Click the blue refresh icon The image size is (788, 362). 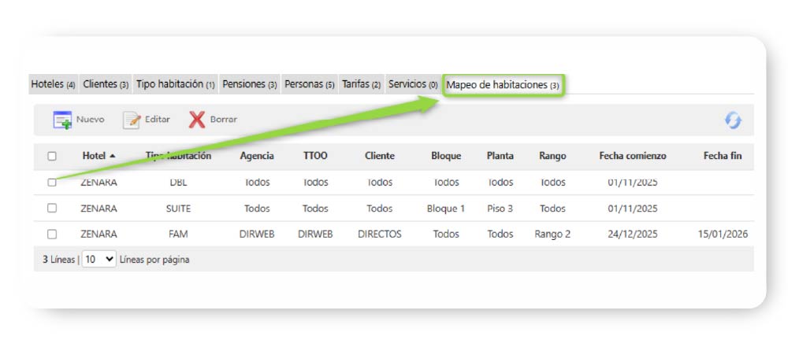[x=733, y=120]
